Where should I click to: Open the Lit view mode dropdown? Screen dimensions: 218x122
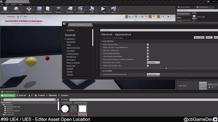(19, 17)
